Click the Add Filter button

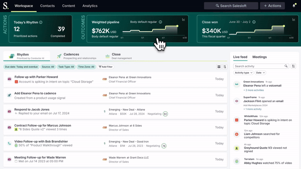tap(106, 67)
